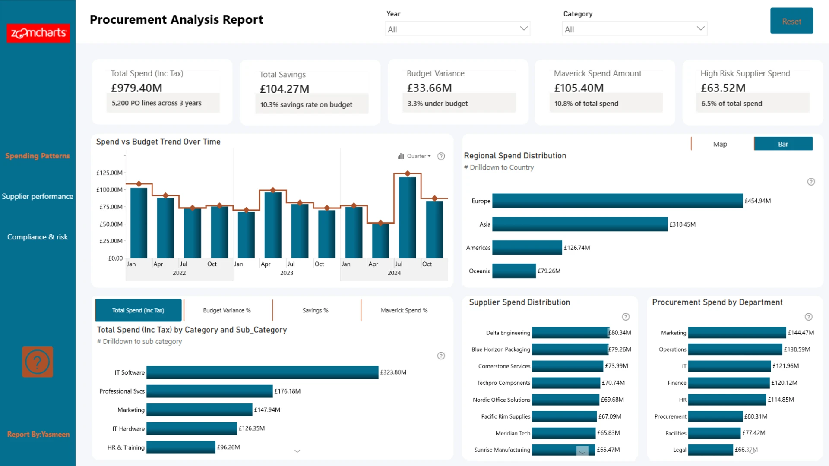Click the IT department spend bar
Screen dimensions: 829x466
pyautogui.click(x=730, y=366)
